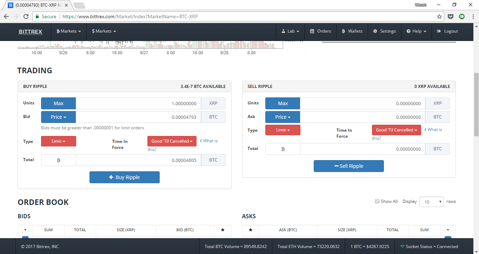Screen dimensions: 479x254
Task: Open Good 'Til Cancelled dropdown in Buy panel
Action: pos(172,141)
